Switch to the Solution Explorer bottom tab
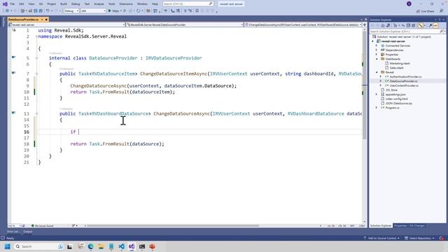Image resolution: width=448 pixels, height=252 pixels. [381, 225]
